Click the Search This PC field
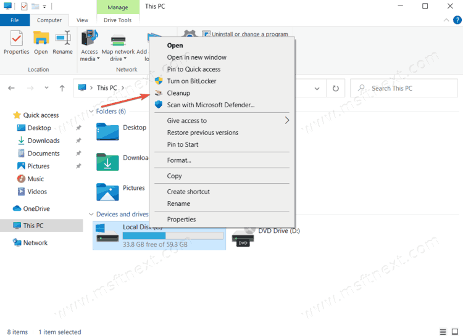This screenshot has height=336, width=463. [x=404, y=88]
